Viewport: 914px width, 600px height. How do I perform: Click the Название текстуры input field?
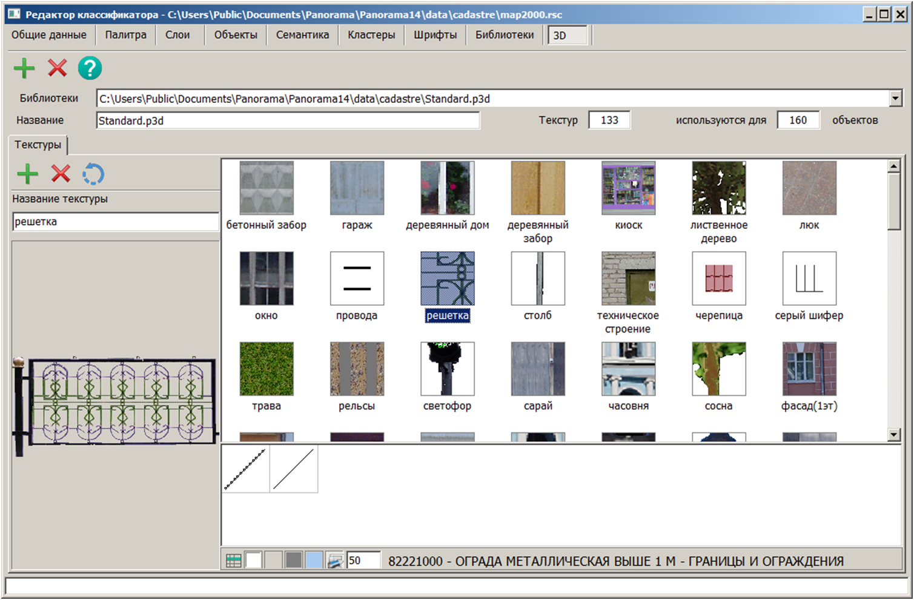click(x=115, y=222)
